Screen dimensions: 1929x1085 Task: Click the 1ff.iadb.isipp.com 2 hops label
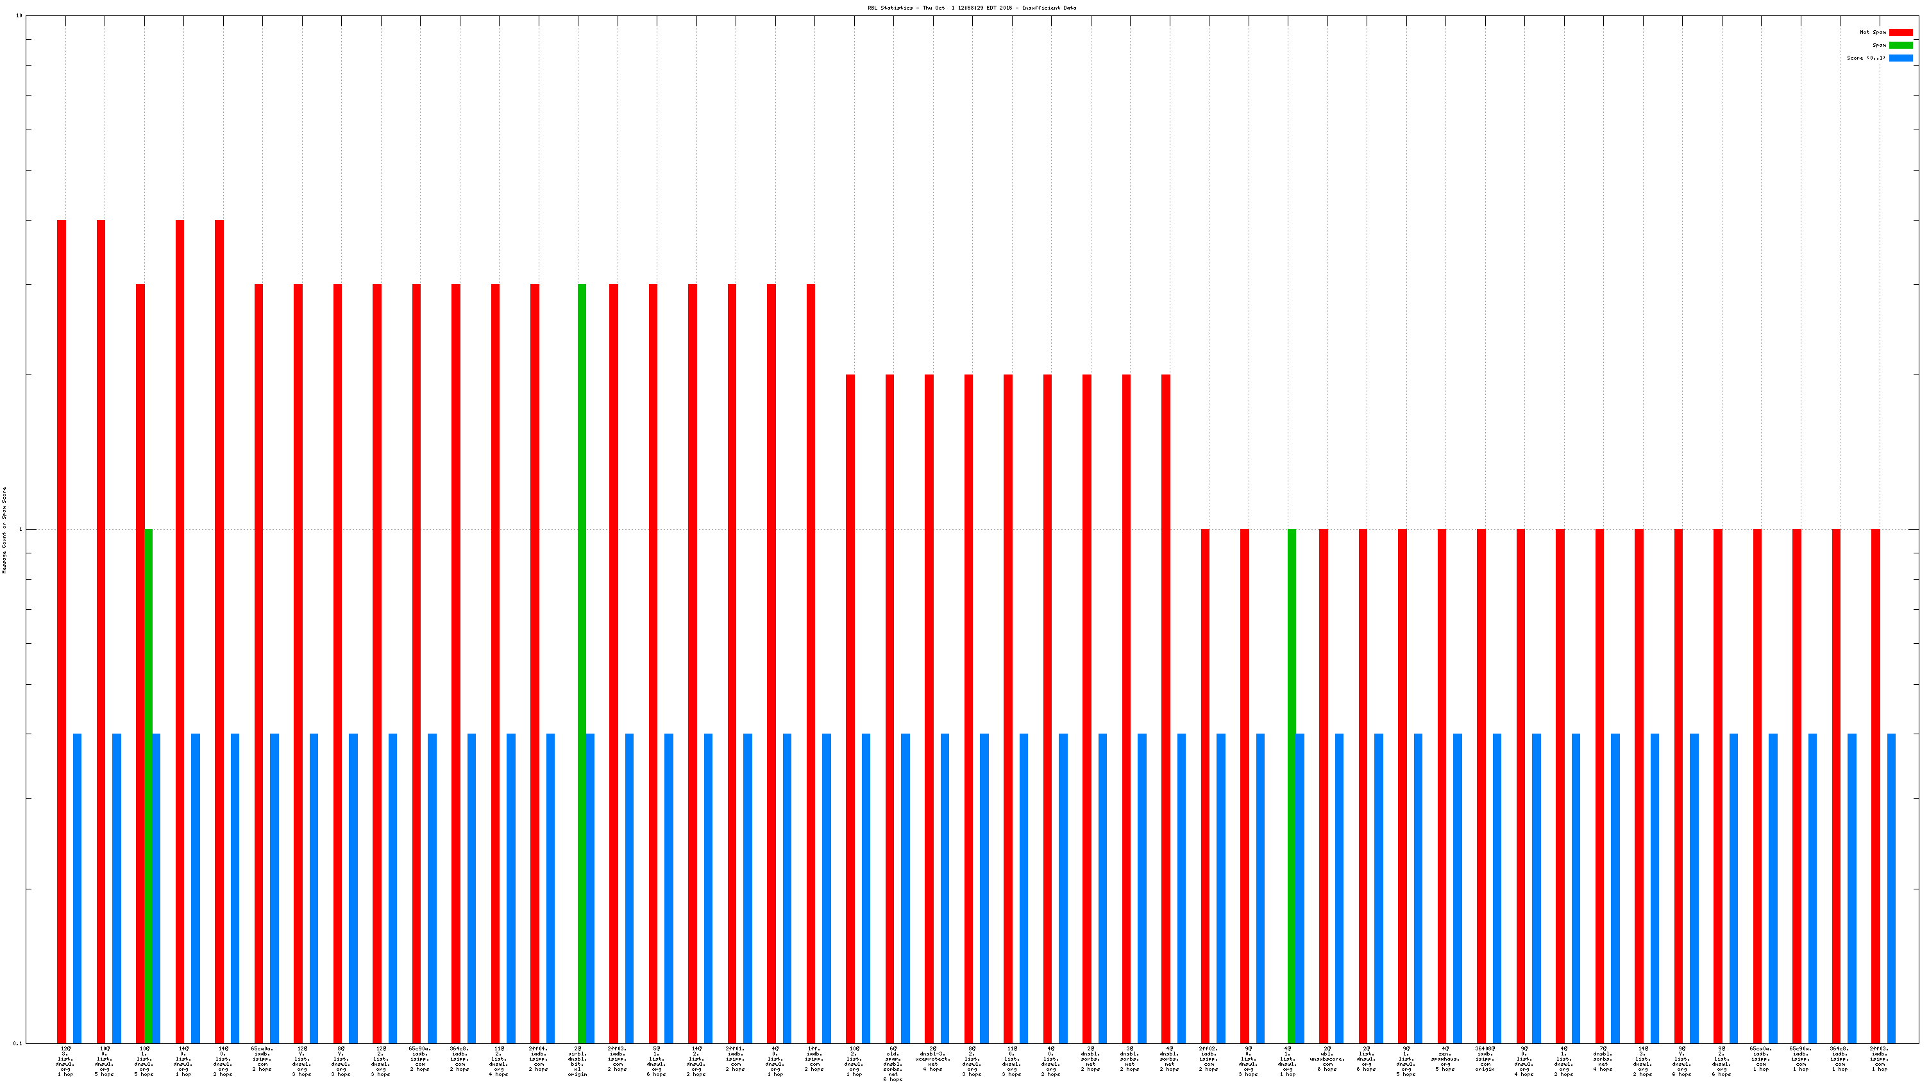click(x=814, y=1059)
